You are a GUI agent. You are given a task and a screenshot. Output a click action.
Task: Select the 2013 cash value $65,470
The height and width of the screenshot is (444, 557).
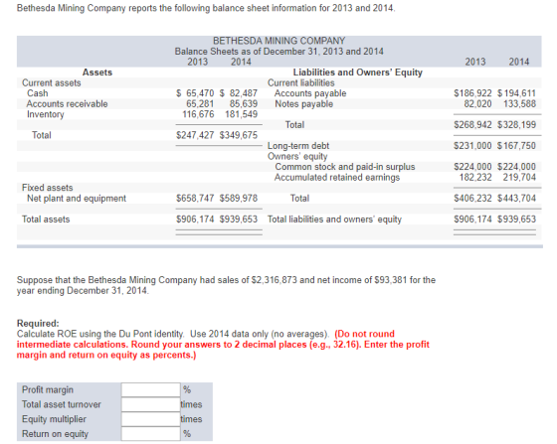[195, 93]
